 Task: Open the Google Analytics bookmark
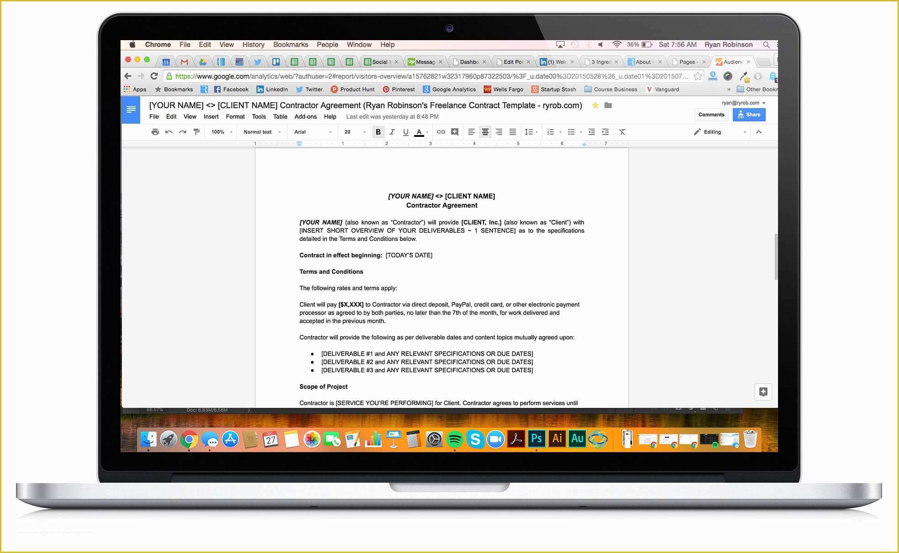tap(449, 89)
